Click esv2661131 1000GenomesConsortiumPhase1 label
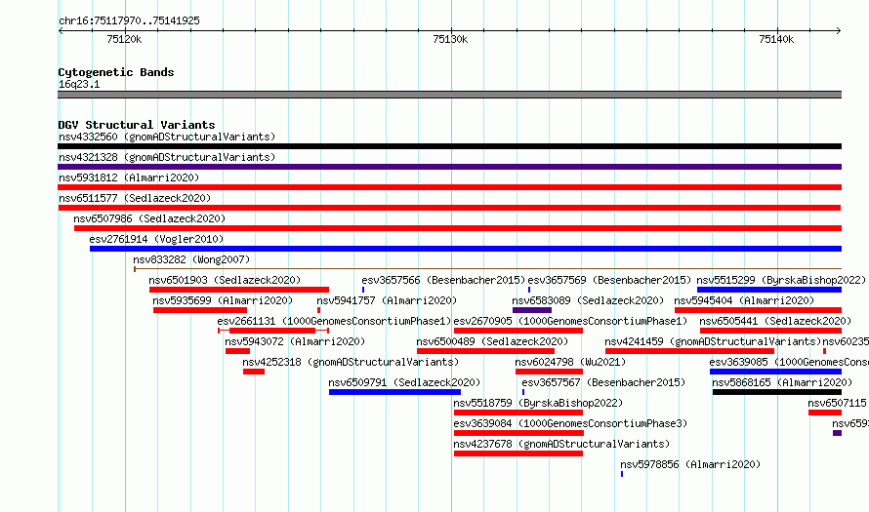Image resolution: width=869 pixels, height=512 pixels. pos(334,321)
